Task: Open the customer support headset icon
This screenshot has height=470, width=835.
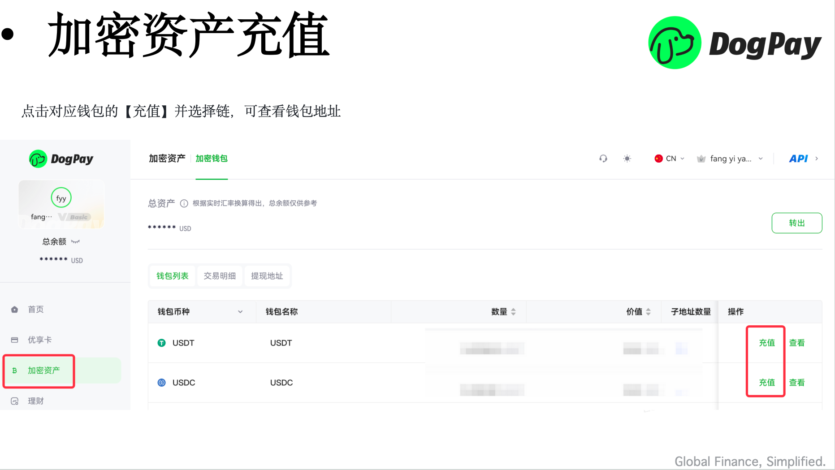Action: point(603,159)
